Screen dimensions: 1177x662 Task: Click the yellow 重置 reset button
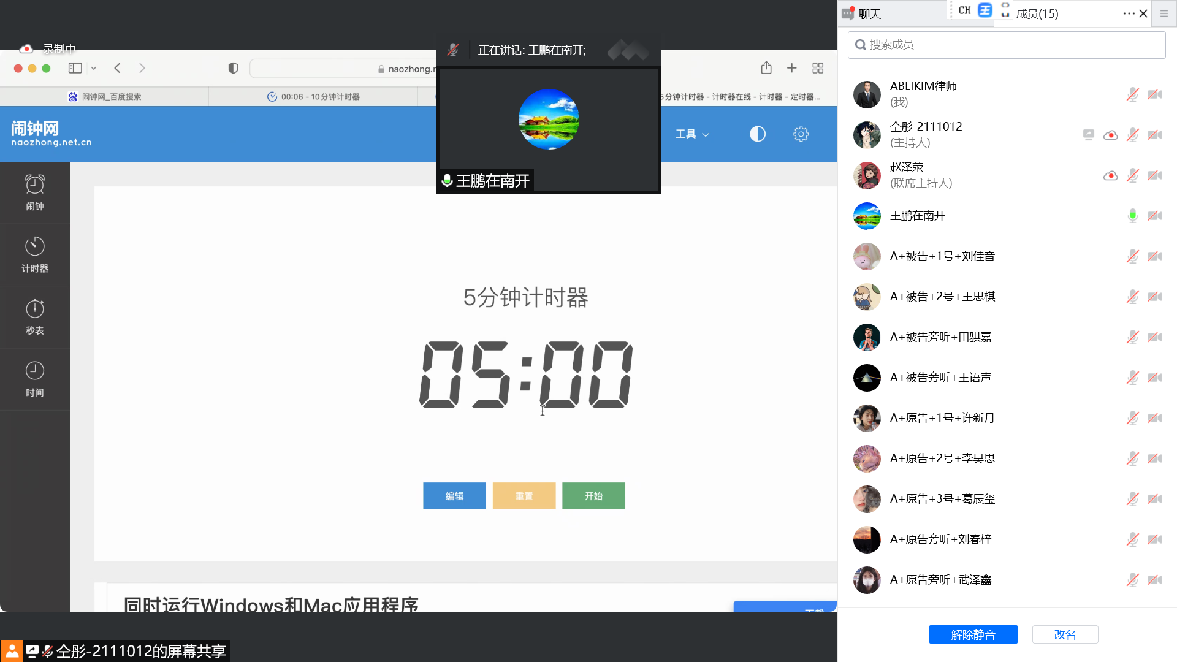coord(524,496)
